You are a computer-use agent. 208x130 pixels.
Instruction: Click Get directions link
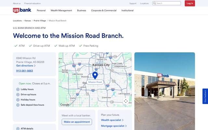click(x=26, y=66)
